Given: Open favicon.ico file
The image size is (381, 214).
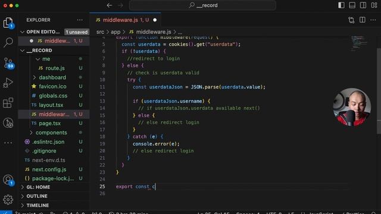Looking at the screenshot, I should pos(54,86).
